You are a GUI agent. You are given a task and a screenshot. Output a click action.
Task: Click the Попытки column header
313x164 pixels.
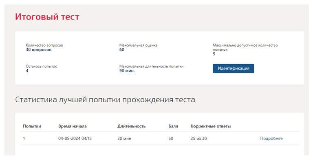click(32, 126)
